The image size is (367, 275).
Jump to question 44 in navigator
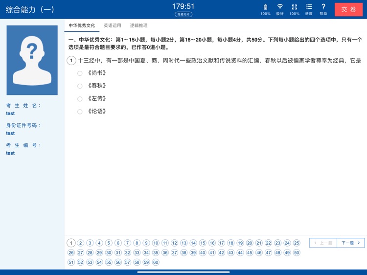(240, 252)
